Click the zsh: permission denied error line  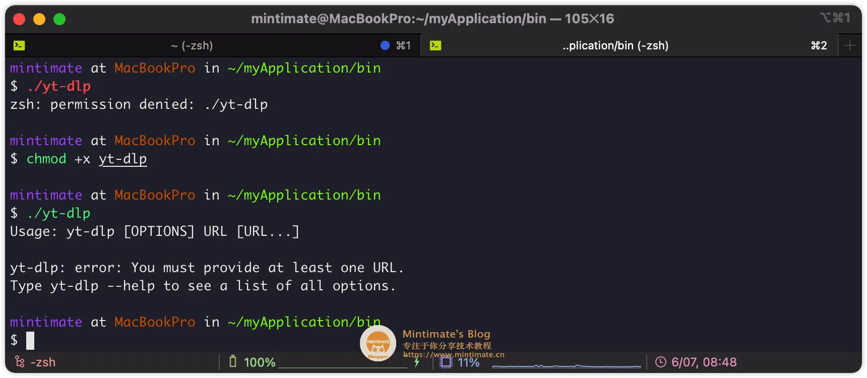coord(139,104)
